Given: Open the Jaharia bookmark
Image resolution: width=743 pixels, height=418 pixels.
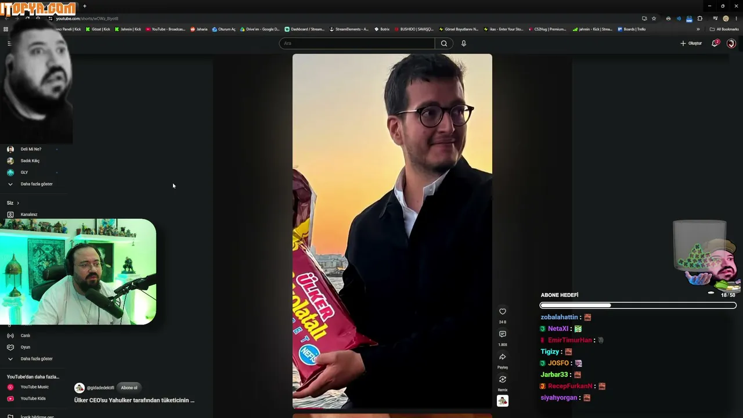Looking at the screenshot, I should click(199, 29).
